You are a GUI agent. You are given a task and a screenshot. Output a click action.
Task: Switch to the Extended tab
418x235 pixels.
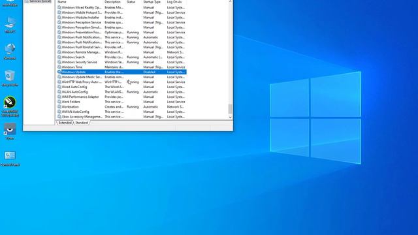(x=65, y=123)
